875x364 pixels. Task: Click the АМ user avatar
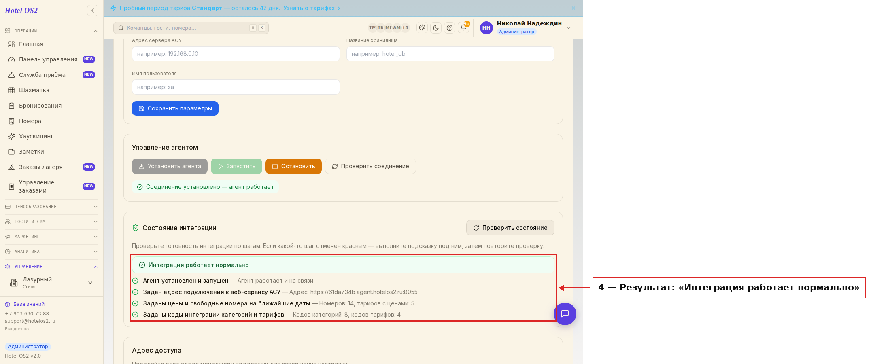397,28
